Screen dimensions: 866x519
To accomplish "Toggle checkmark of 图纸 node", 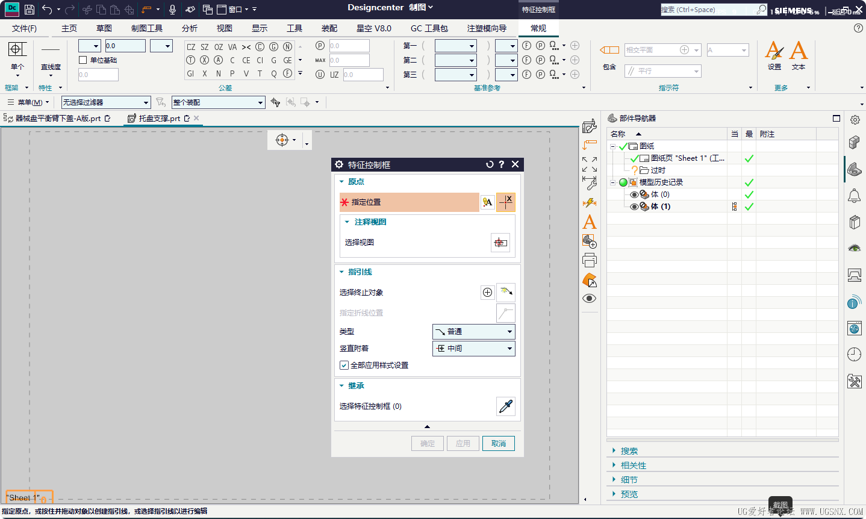I will [x=623, y=146].
